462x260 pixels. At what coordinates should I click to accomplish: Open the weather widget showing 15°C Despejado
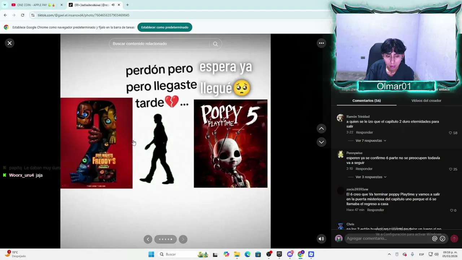(x=16, y=254)
